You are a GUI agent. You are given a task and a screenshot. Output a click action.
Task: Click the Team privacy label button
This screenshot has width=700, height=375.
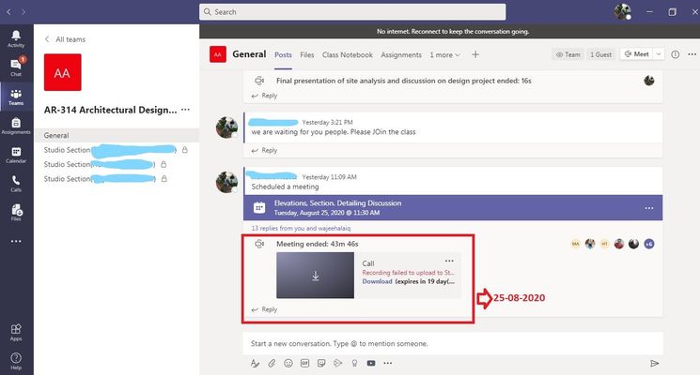coord(568,54)
